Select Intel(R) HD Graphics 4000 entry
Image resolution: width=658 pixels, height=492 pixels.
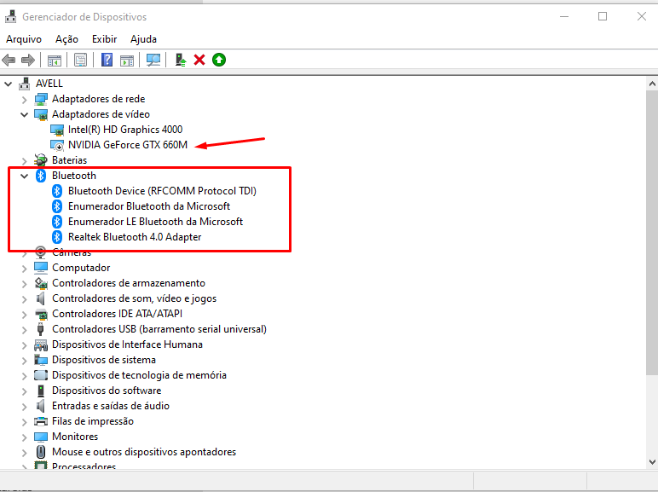point(125,130)
